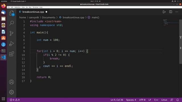
Task: Launch Firefox from the dock
Action: click(3, 6)
